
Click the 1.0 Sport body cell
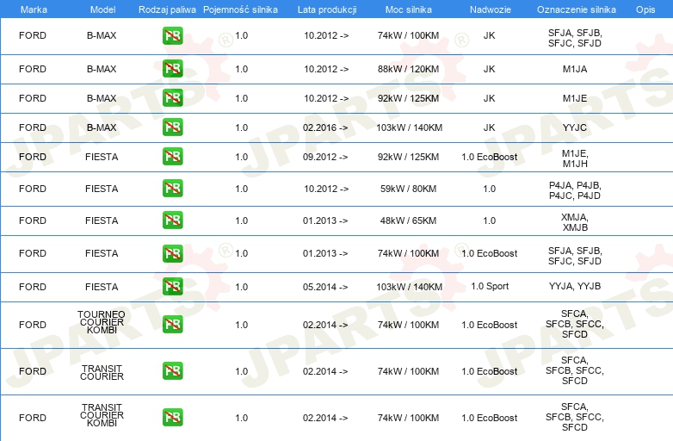click(x=489, y=287)
